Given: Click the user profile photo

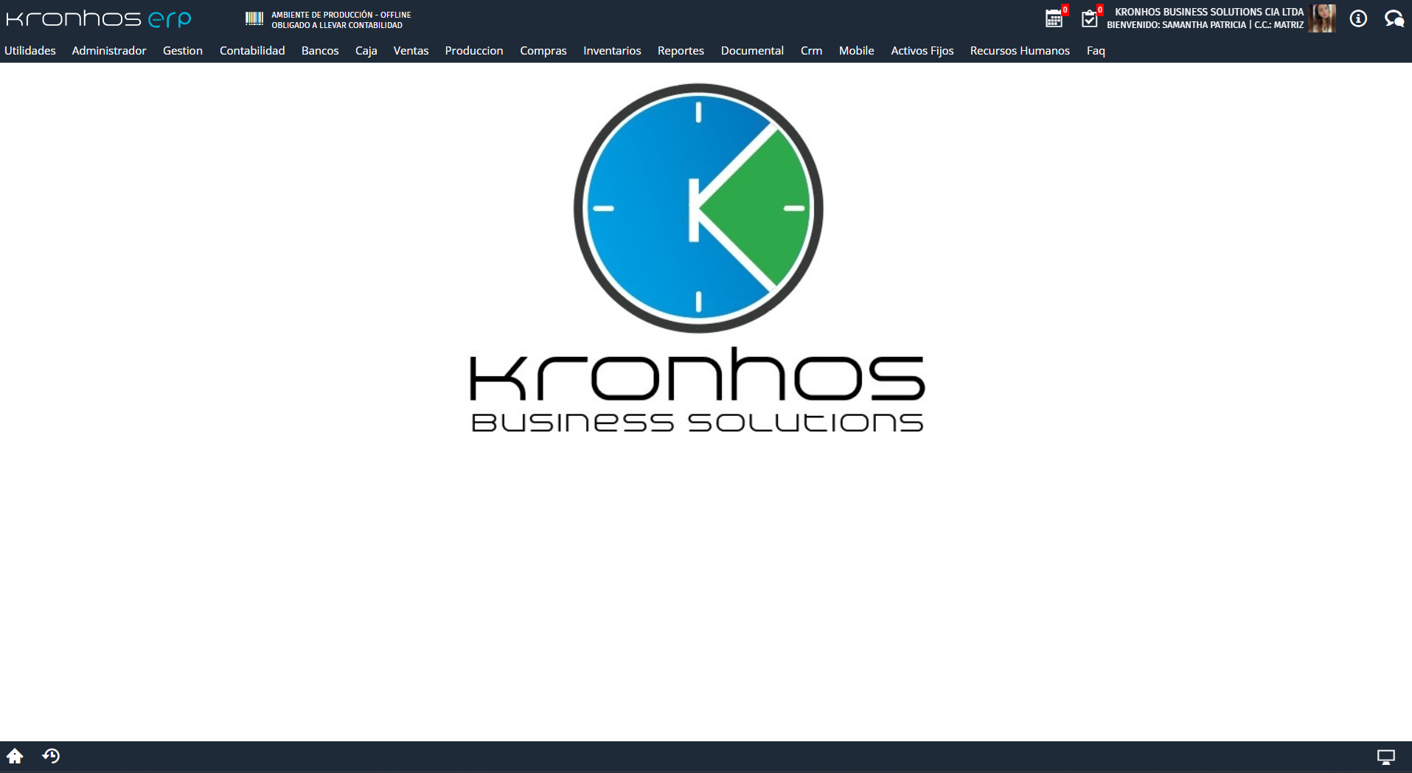Looking at the screenshot, I should pos(1323,18).
